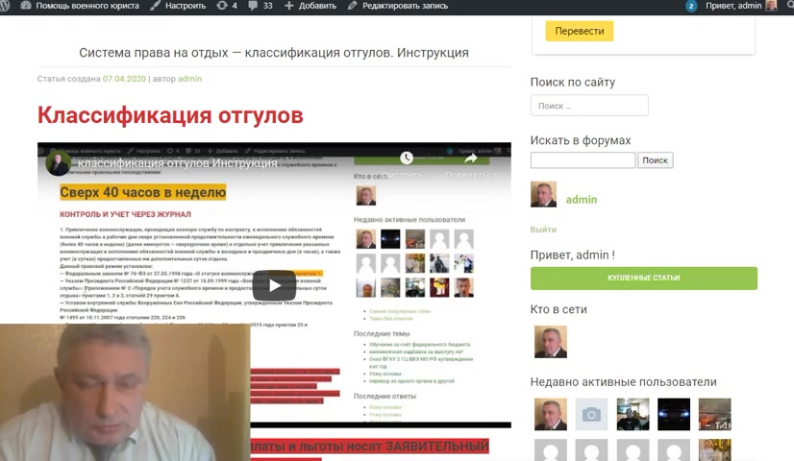
Task: Open the video title классификация отгулов Инструкция
Action: pos(177,163)
